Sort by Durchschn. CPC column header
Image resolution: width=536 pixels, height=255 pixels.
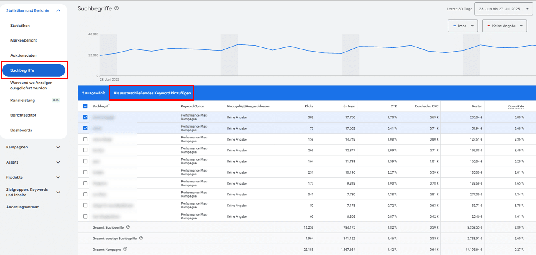(x=427, y=107)
